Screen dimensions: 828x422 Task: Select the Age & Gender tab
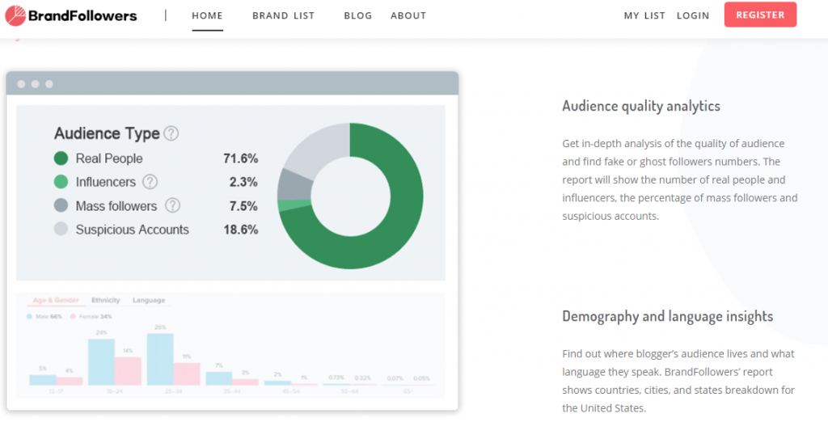tap(56, 300)
